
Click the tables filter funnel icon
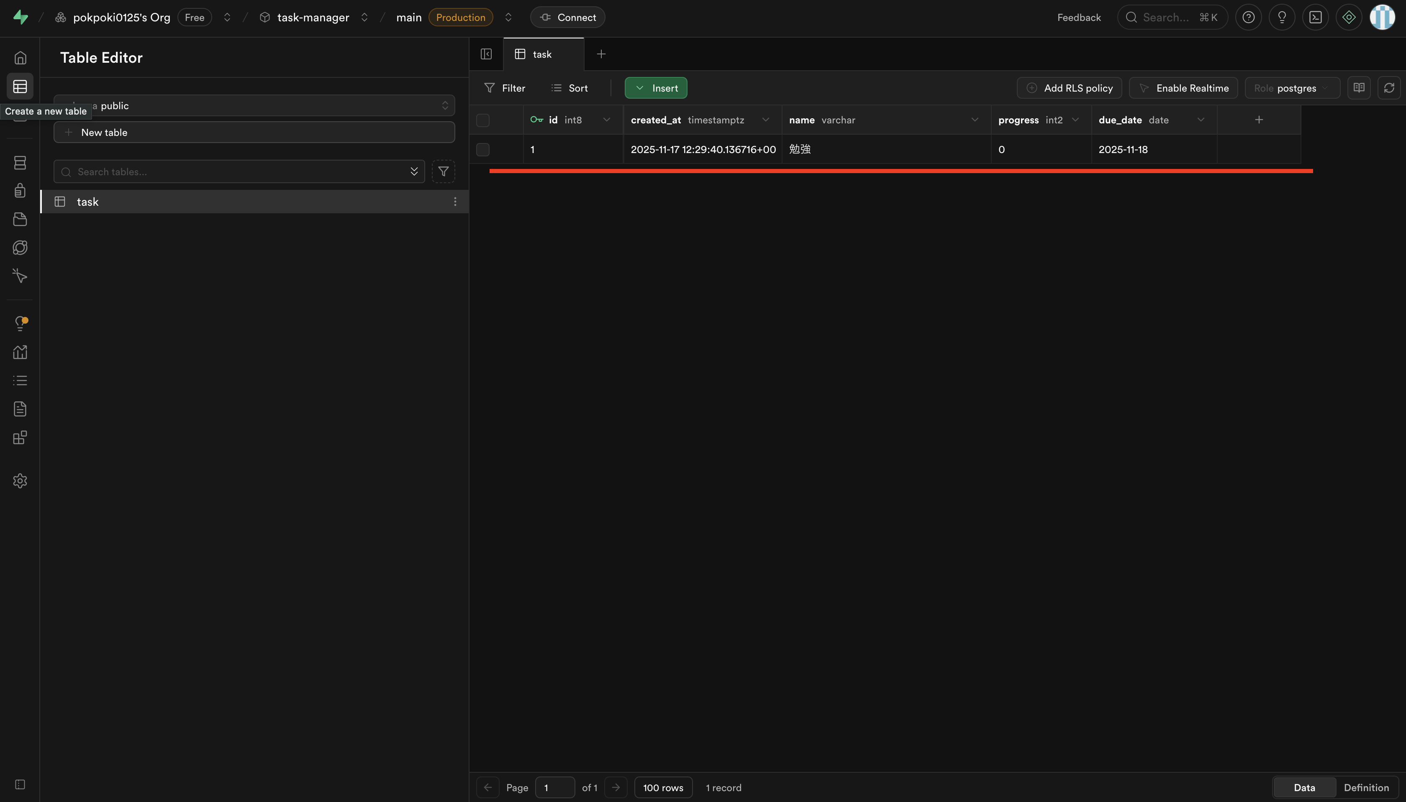443,172
